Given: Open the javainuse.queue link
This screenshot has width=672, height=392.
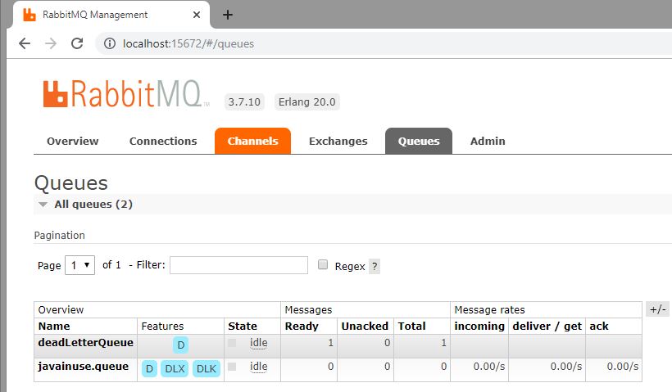Looking at the screenshot, I should pos(83,367).
